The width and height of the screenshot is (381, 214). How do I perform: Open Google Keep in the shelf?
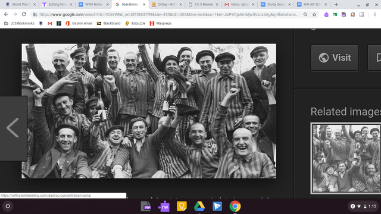pos(182,206)
